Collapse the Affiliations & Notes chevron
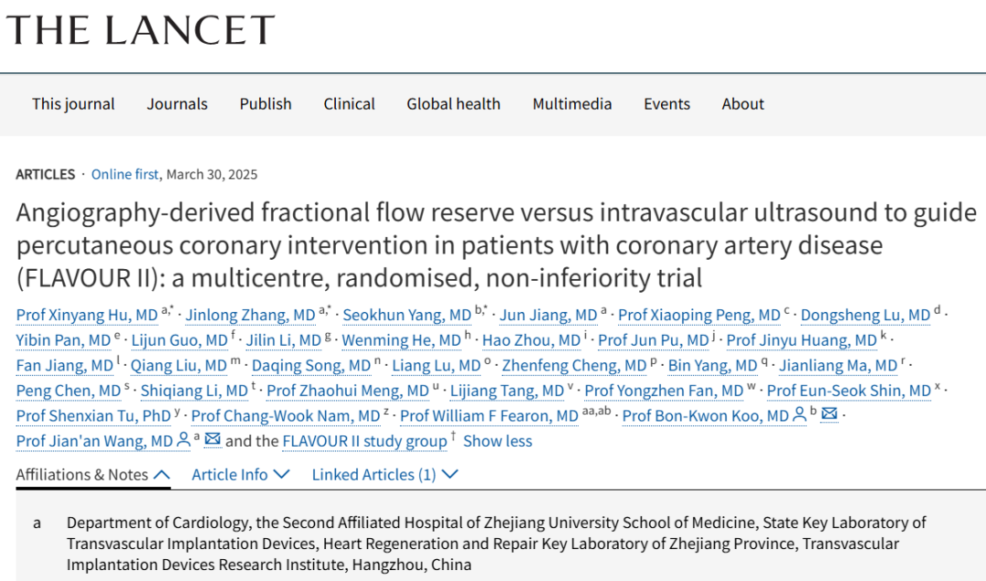This screenshot has width=986, height=581. 162,475
